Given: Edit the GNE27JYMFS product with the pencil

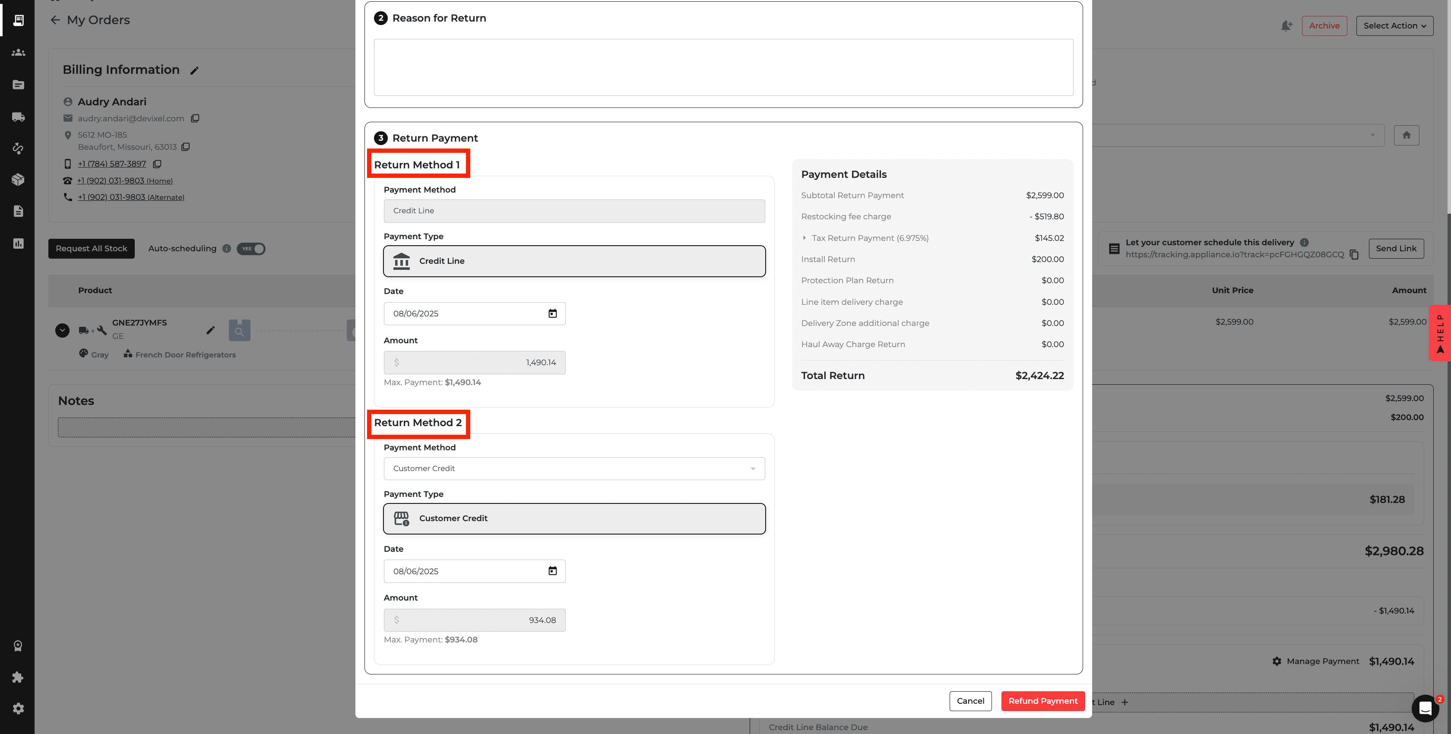Looking at the screenshot, I should pyautogui.click(x=211, y=330).
